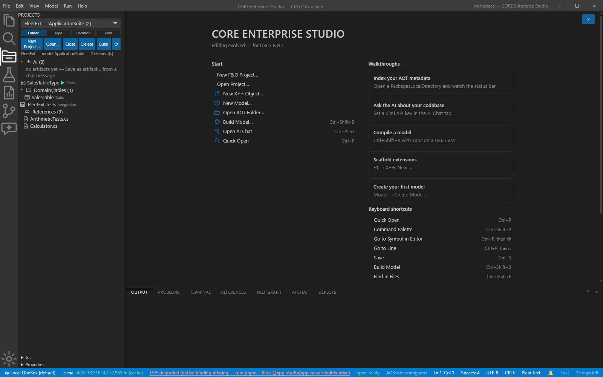Image resolution: width=603 pixels, height=377 pixels.
Task: Collapse the Domain\Tables (1) folder
Action: [22, 90]
